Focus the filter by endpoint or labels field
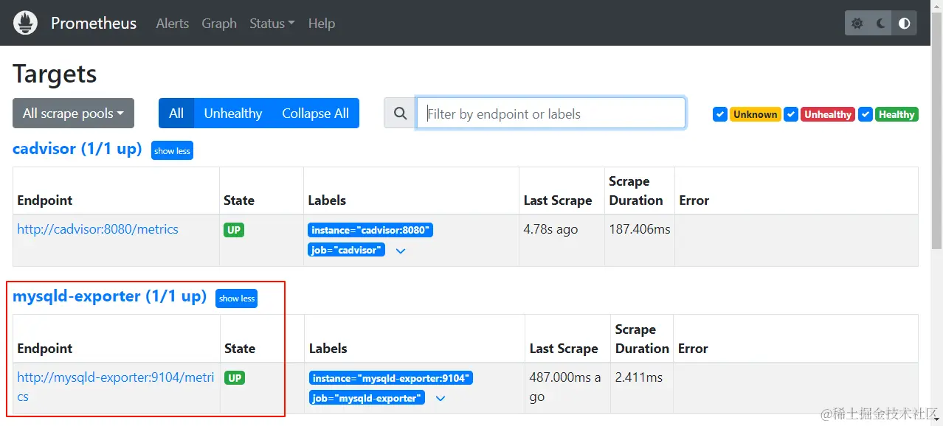 [x=551, y=114]
